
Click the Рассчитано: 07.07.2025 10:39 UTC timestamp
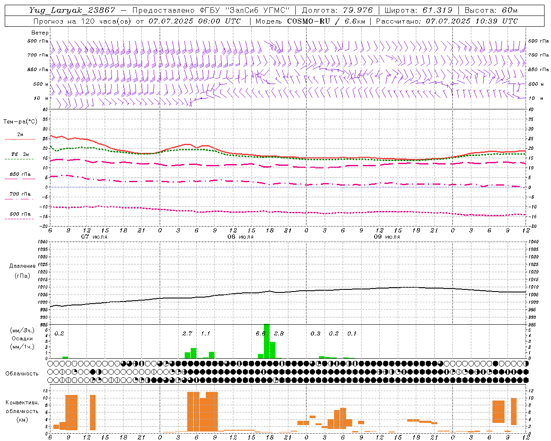[x=447, y=21]
